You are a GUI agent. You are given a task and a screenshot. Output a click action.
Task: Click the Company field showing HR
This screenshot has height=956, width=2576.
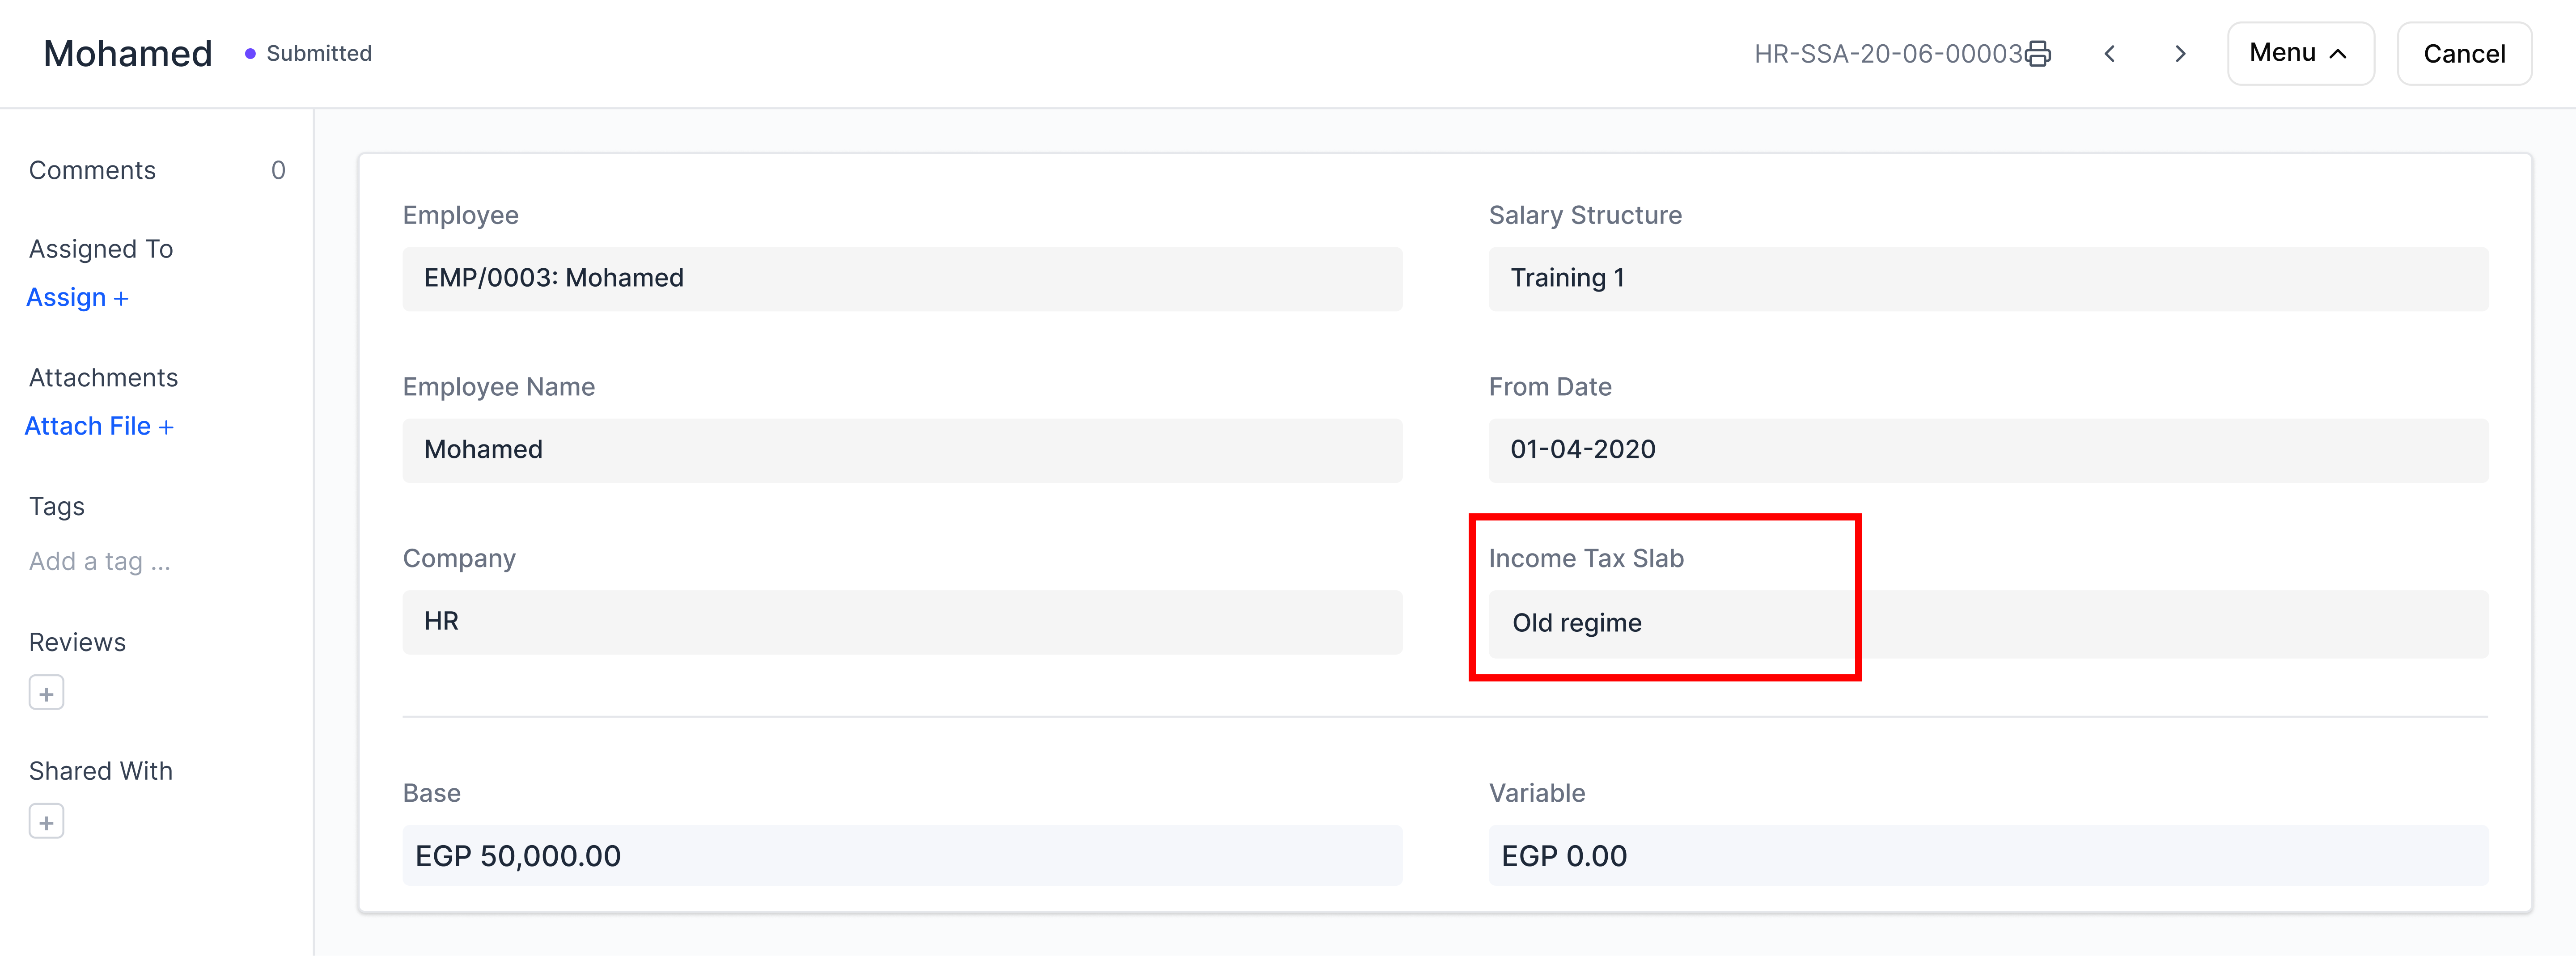(x=901, y=622)
